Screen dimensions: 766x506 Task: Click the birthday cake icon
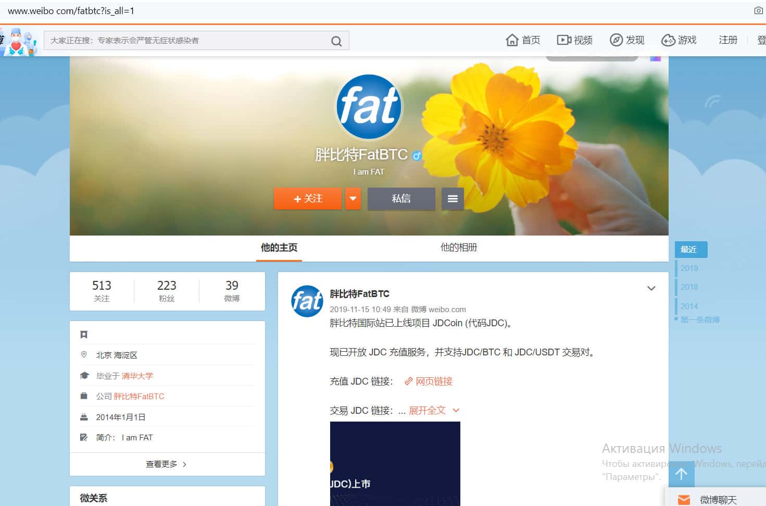84,417
